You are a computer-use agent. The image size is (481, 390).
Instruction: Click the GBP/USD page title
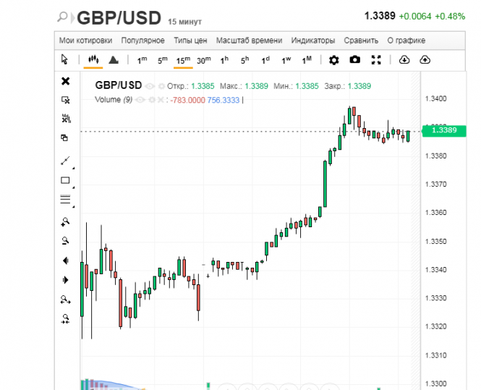[x=119, y=18]
